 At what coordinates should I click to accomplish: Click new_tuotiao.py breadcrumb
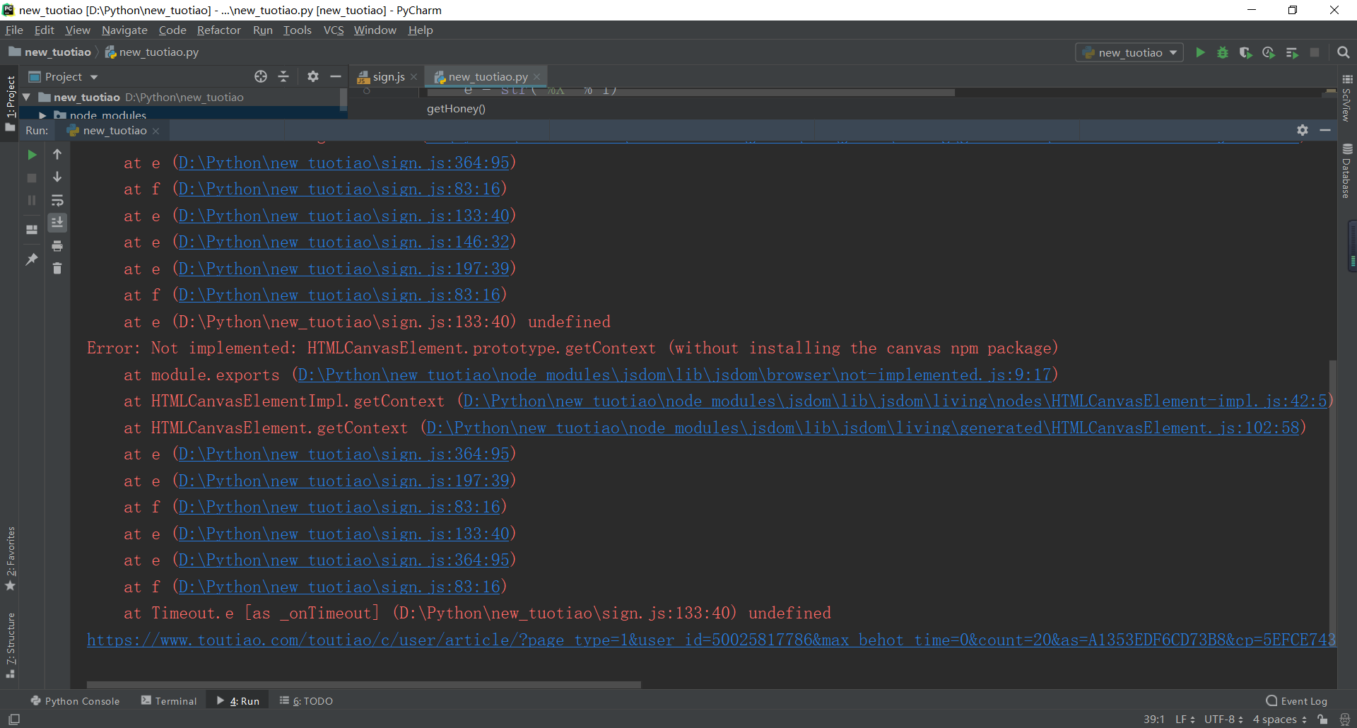point(152,52)
